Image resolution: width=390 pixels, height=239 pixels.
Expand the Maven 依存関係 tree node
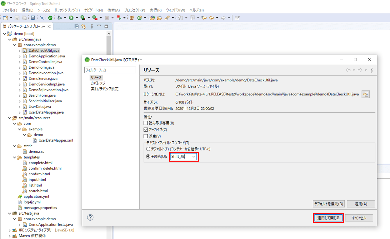click(10, 236)
